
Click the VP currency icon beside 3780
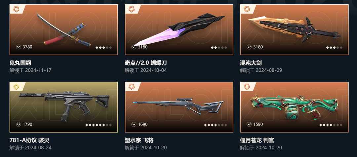(18, 47)
